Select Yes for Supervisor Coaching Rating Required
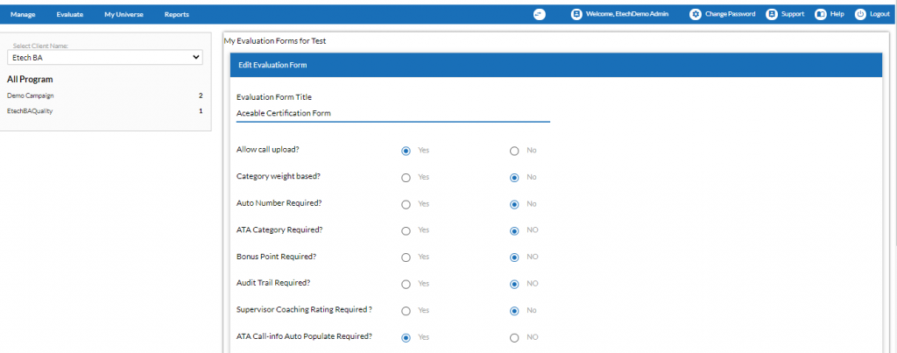Image resolution: width=897 pixels, height=353 pixels. [x=406, y=311]
